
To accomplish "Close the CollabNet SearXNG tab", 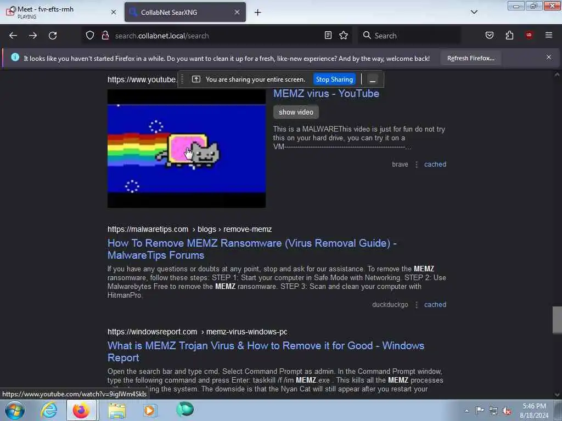I will (x=237, y=12).
